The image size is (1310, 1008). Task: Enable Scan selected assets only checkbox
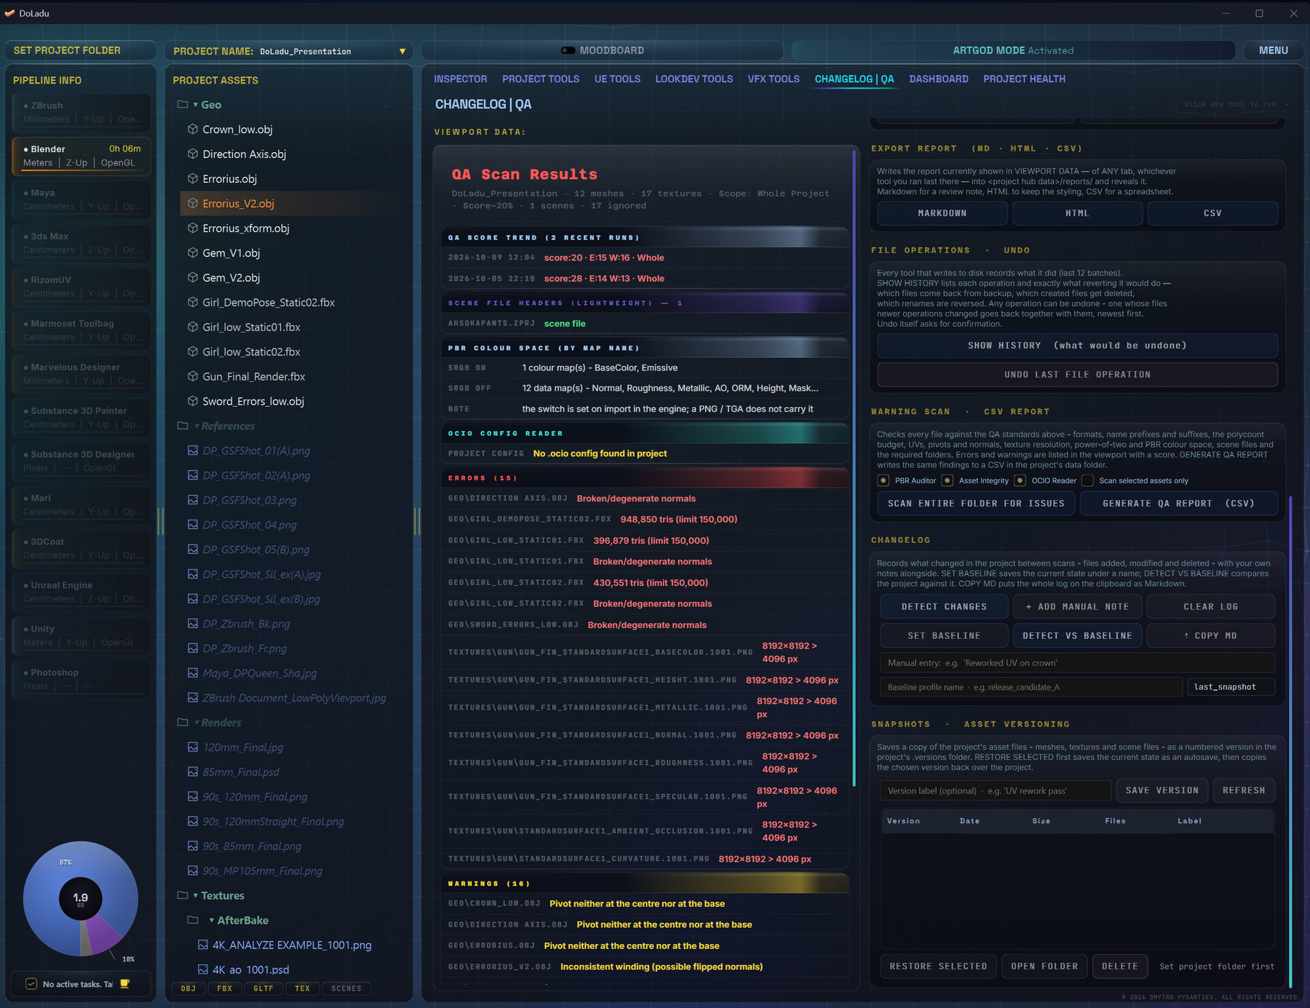click(1087, 480)
